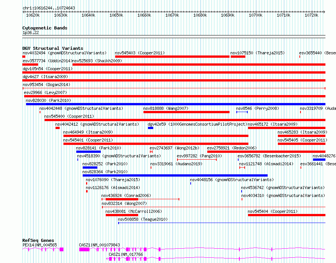336x263 pixels.
Task: Click the 1p36.22 band label
Action: (x=31, y=32)
